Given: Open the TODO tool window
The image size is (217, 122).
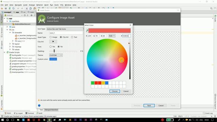Looking at the screenshot, I should click(x=7, y=113).
